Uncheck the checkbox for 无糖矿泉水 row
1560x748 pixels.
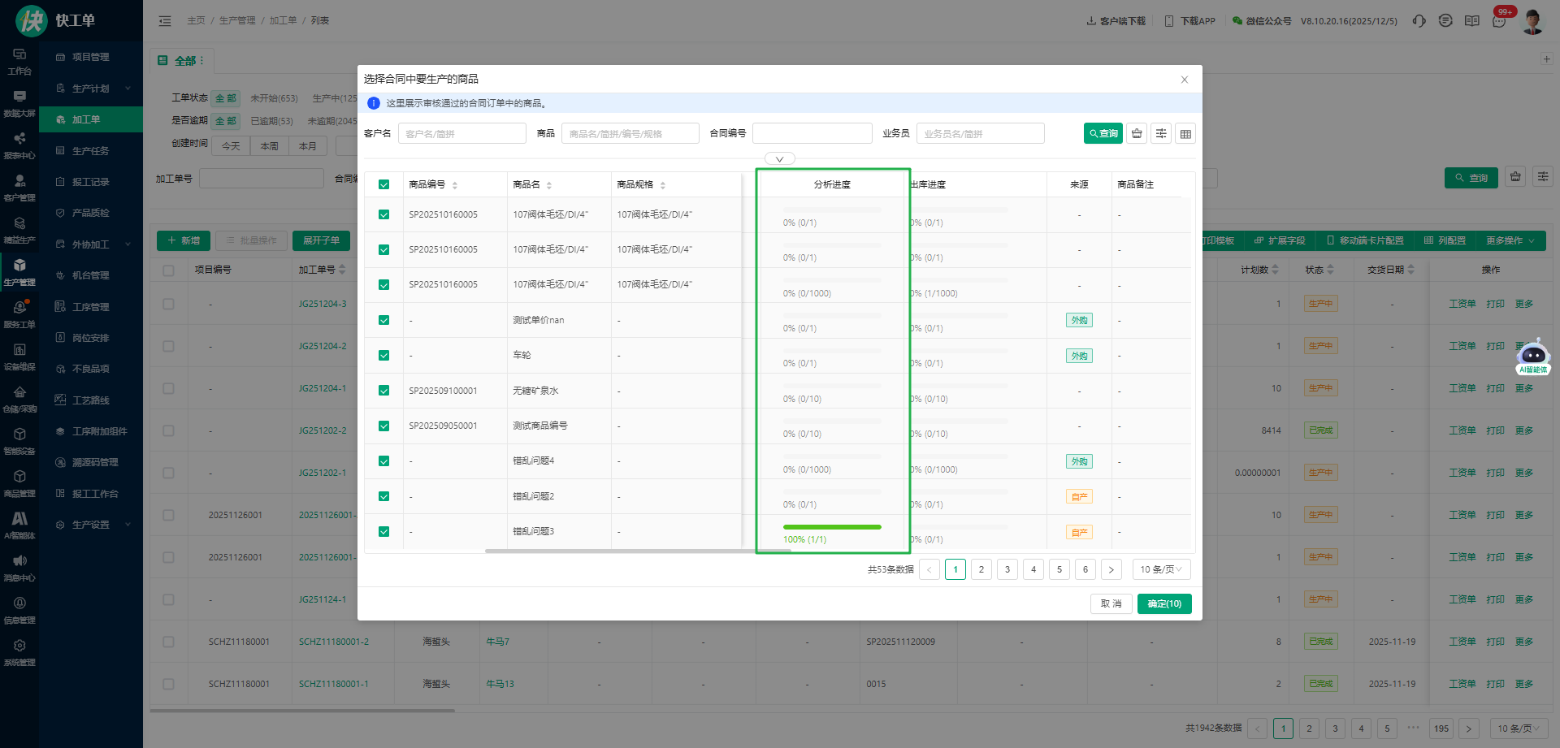pos(383,391)
